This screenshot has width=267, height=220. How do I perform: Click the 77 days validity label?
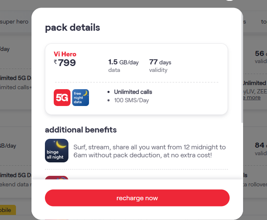pyautogui.click(x=160, y=62)
